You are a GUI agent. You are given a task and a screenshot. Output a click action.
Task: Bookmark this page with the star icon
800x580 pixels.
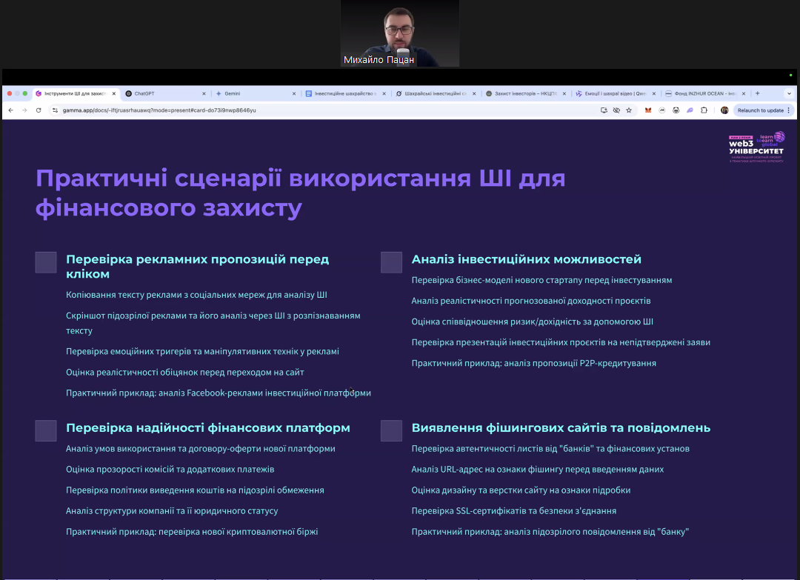point(629,110)
